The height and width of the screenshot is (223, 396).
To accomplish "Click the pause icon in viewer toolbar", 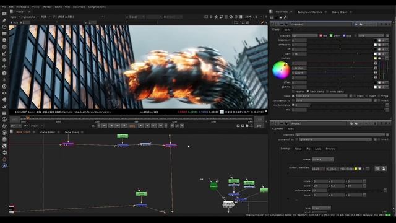I will point(241,17).
